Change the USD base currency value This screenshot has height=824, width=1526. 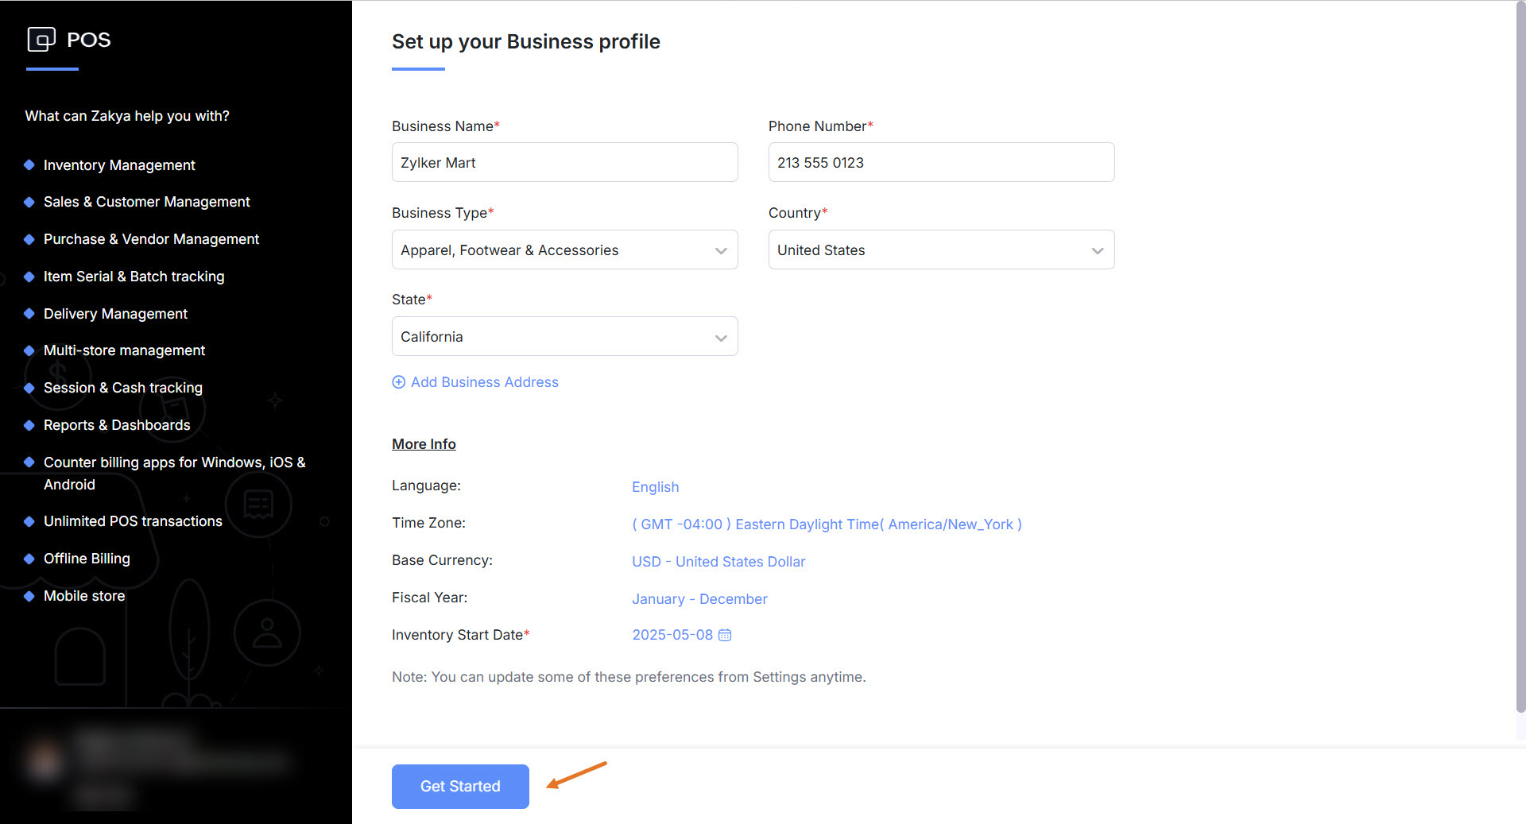(718, 562)
